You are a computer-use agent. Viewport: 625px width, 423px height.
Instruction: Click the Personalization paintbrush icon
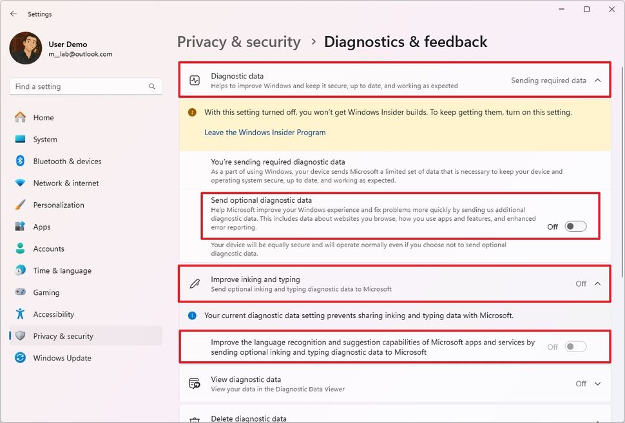20,205
